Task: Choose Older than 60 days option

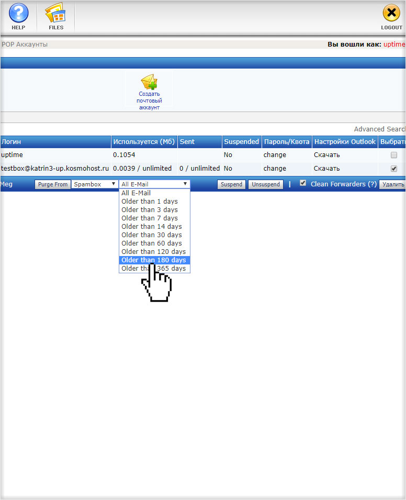Action: 154,243
